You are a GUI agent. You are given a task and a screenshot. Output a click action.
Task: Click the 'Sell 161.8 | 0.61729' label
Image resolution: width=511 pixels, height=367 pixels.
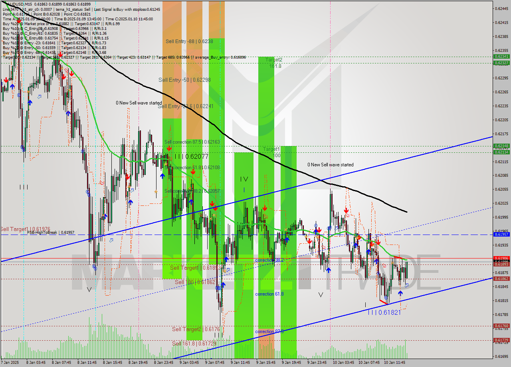click(x=194, y=343)
